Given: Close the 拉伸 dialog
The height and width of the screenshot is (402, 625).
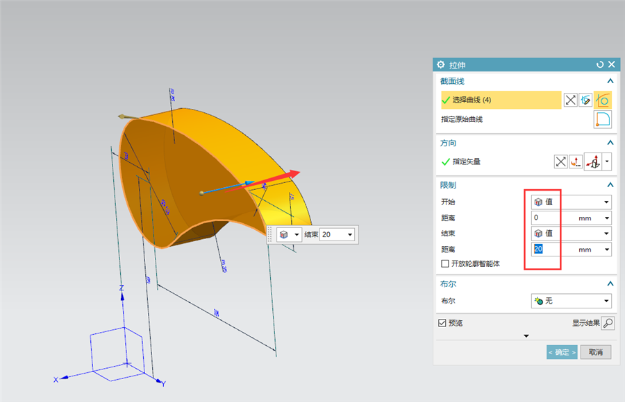Looking at the screenshot, I should (612, 64).
